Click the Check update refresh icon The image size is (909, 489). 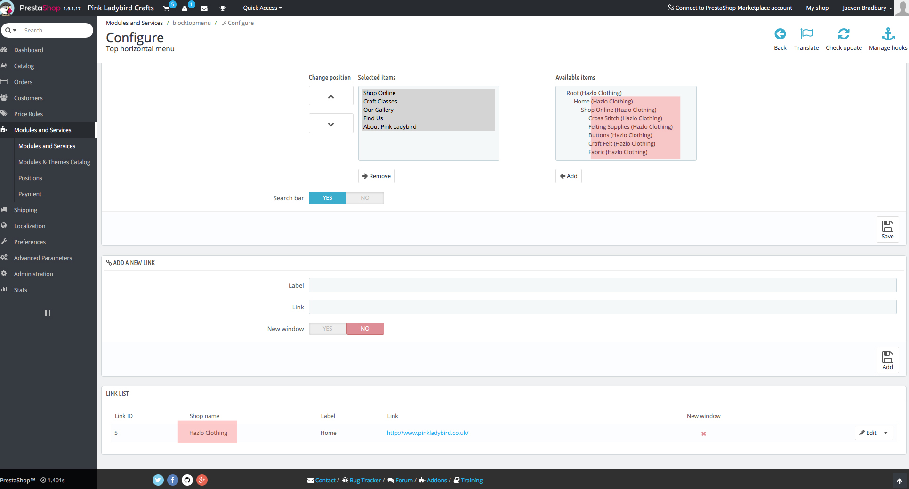(844, 34)
